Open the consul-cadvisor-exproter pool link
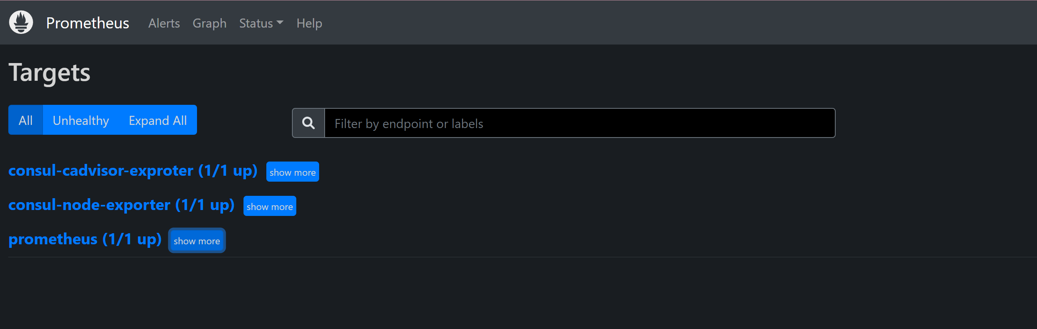Viewport: 1037px width, 329px height. 100,171
